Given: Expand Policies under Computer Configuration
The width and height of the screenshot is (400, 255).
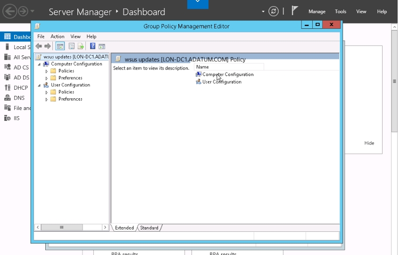Looking at the screenshot, I should coord(46,71).
